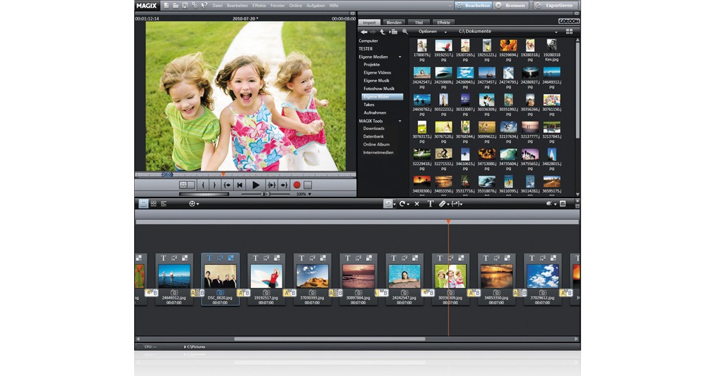The width and height of the screenshot is (716, 376).
Task: Set range end with the } marker button
Action: (214, 185)
